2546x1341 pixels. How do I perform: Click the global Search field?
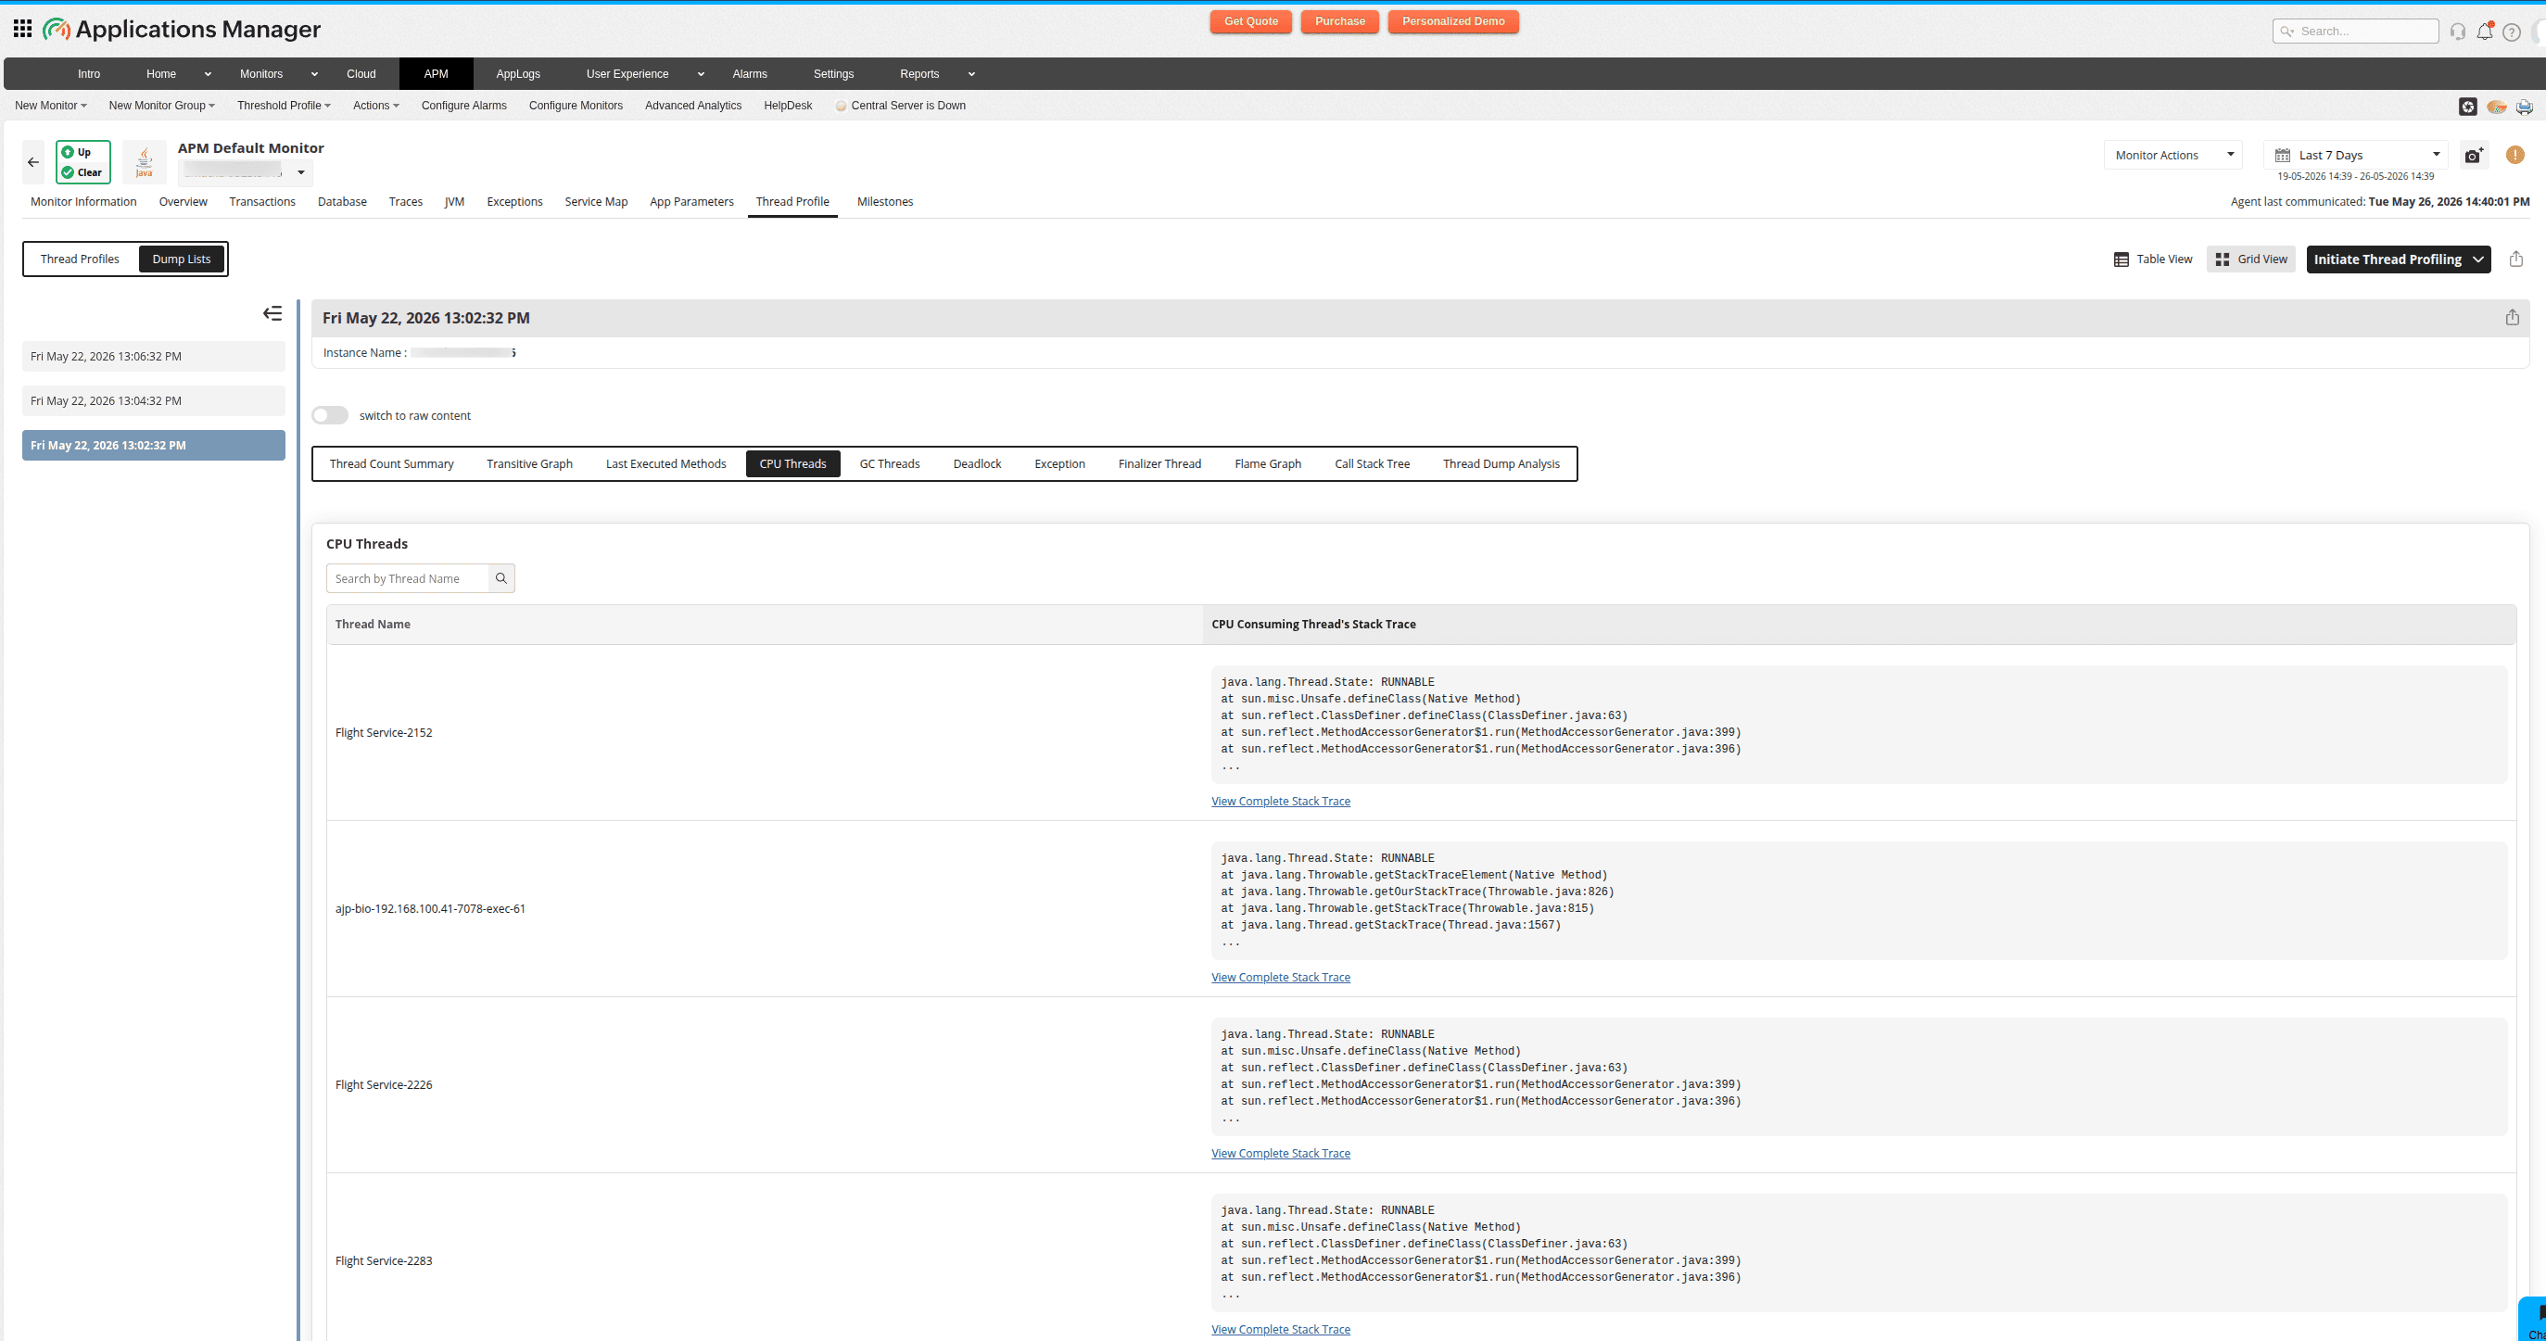coord(2355,32)
